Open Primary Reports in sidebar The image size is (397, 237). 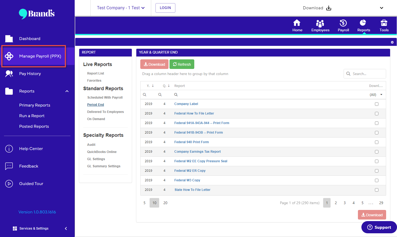point(35,105)
